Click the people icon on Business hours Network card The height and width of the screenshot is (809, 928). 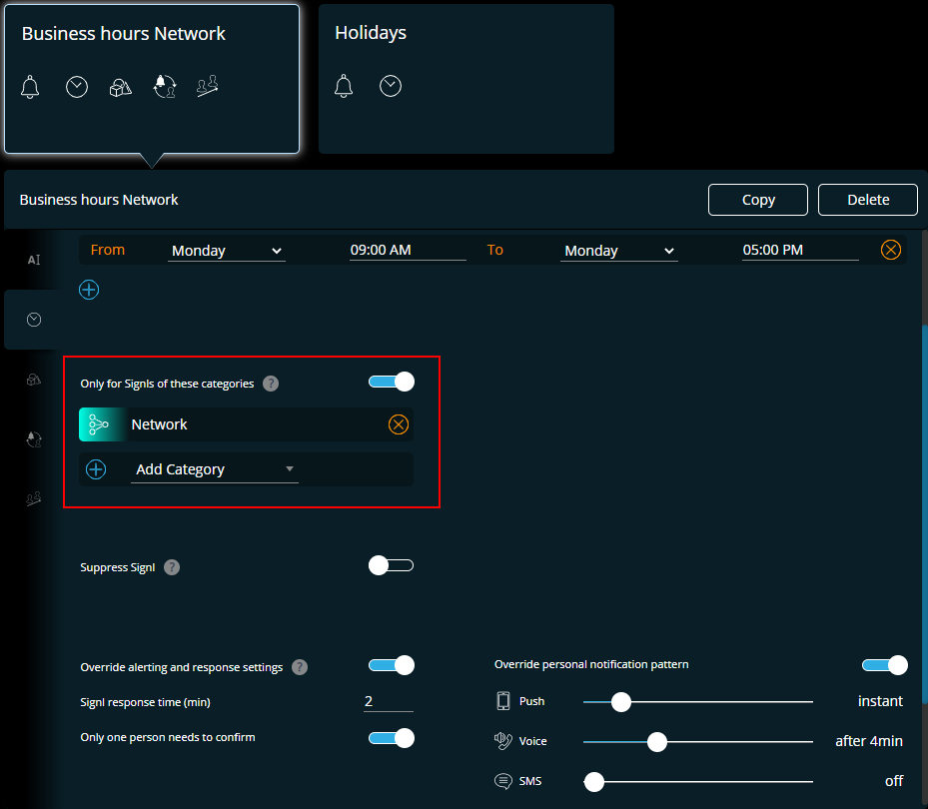pyautogui.click(x=208, y=87)
